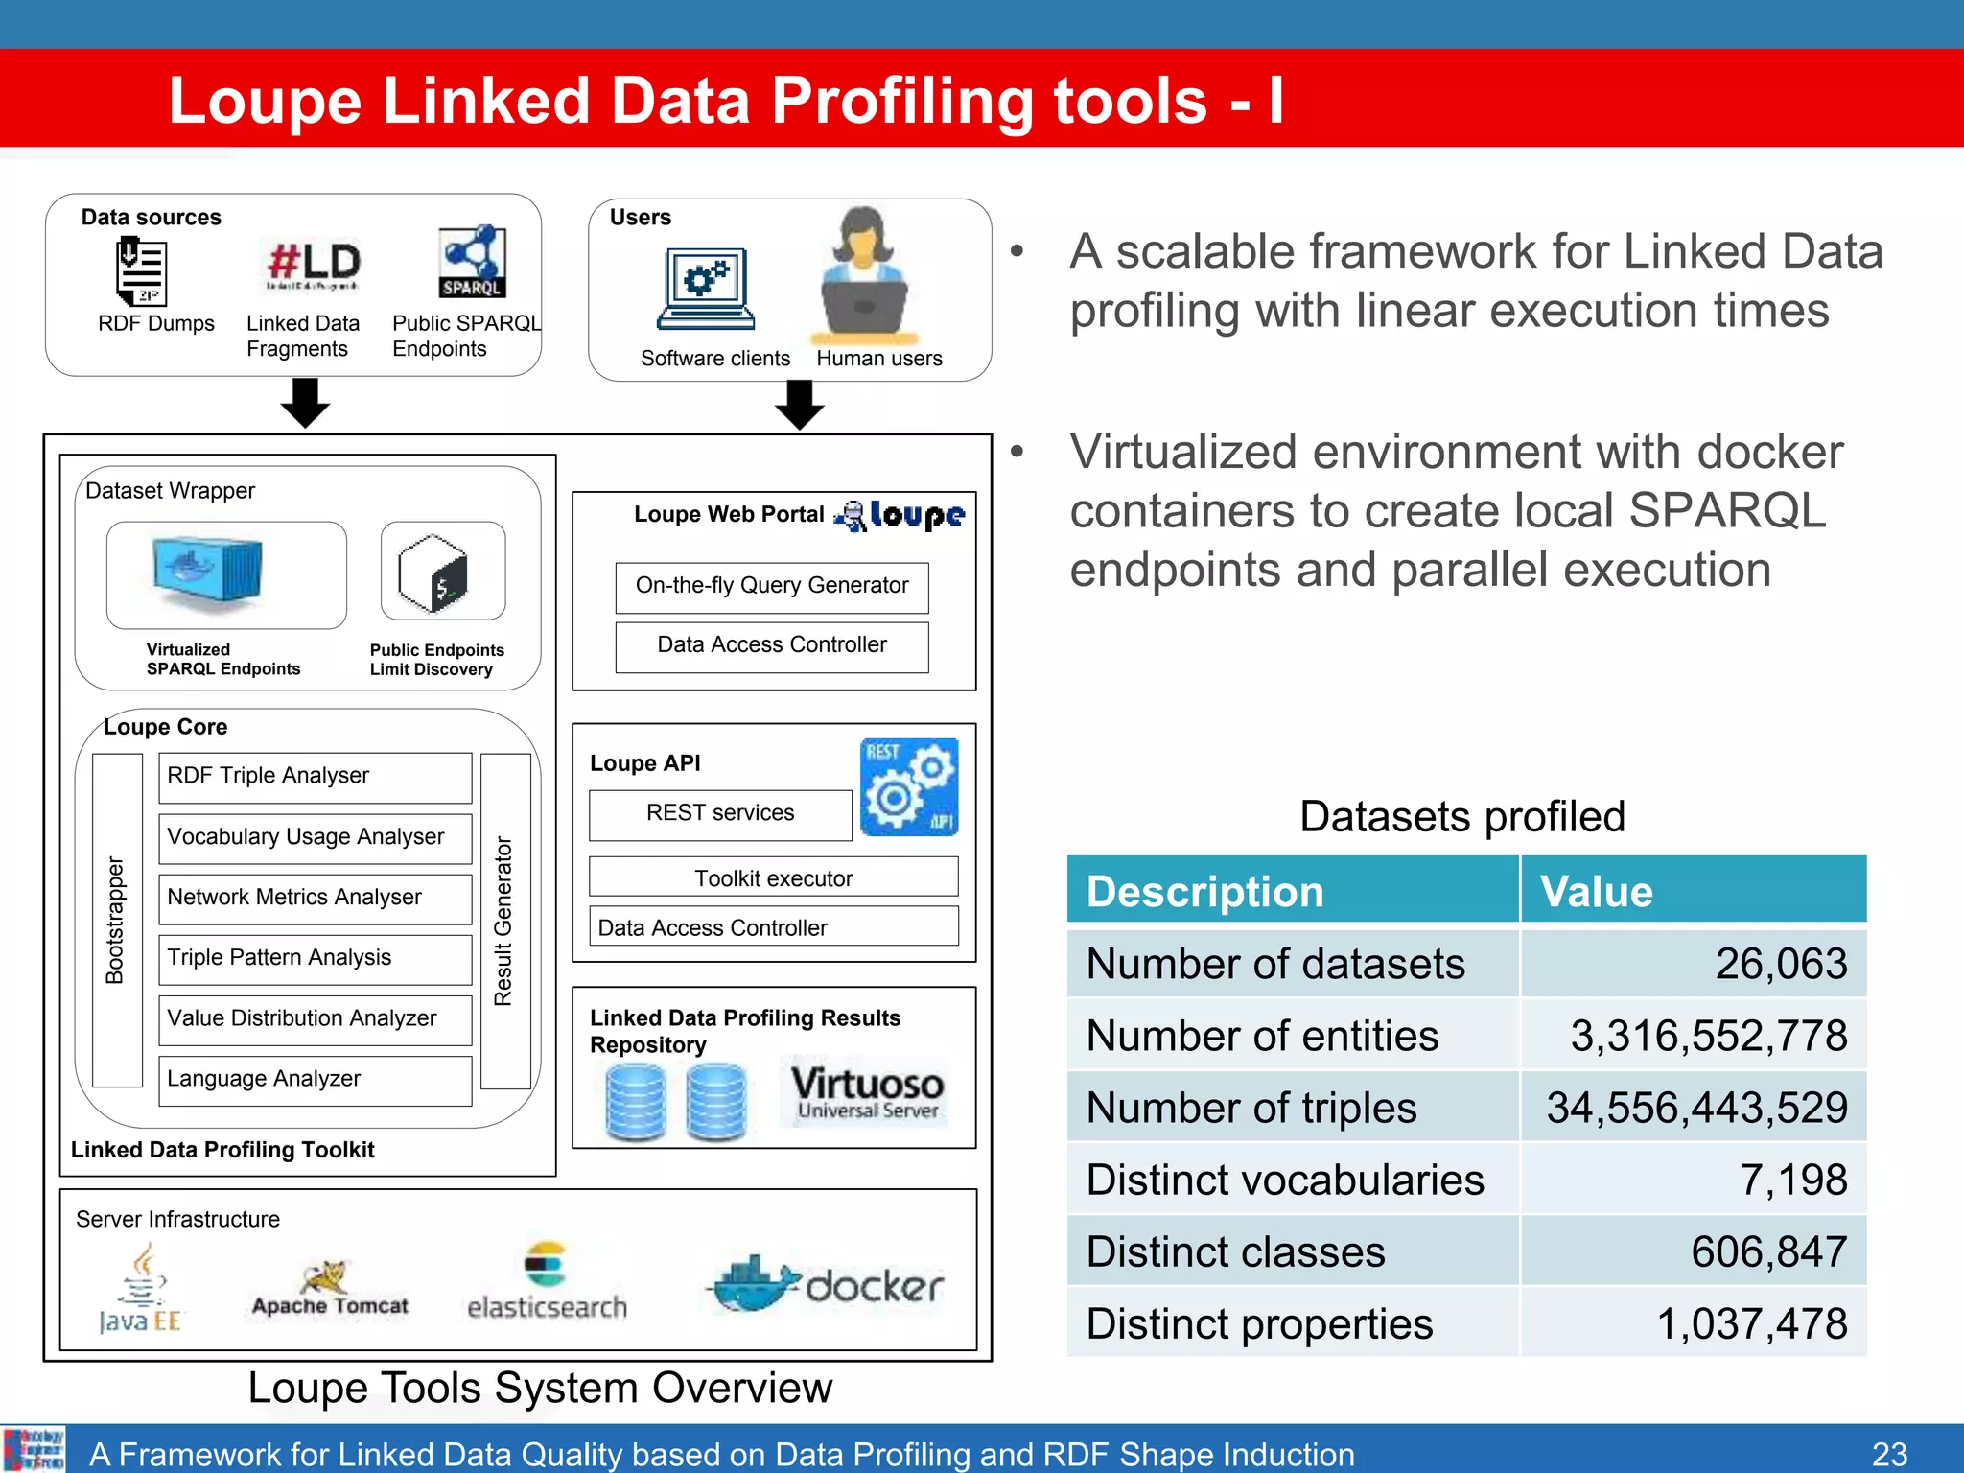Image resolution: width=1964 pixels, height=1473 pixels.
Task: Click the first blue database cylinder icon
Action: [636, 1103]
